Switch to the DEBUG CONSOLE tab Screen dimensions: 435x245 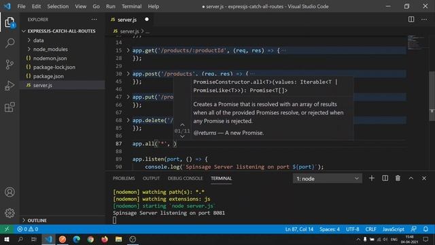pos(185,178)
